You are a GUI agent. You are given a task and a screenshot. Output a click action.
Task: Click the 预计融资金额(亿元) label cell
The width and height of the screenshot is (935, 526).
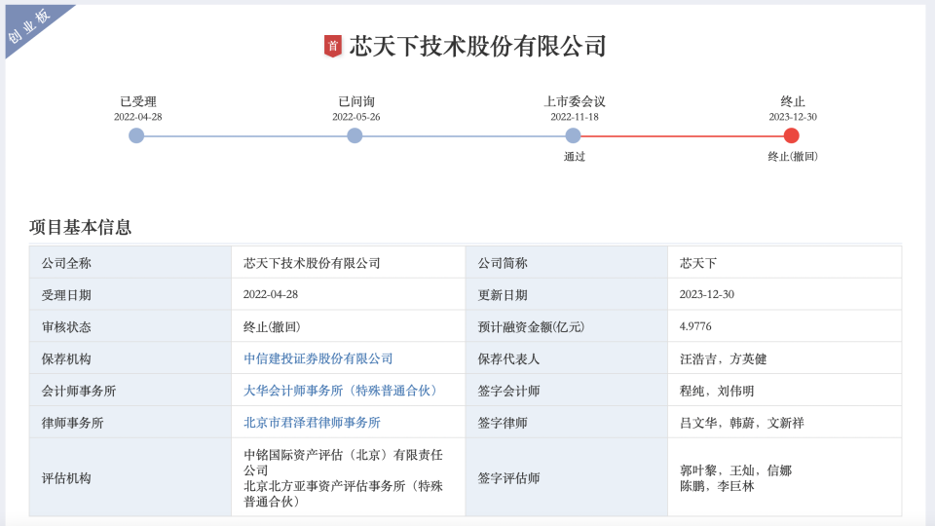tap(567, 327)
